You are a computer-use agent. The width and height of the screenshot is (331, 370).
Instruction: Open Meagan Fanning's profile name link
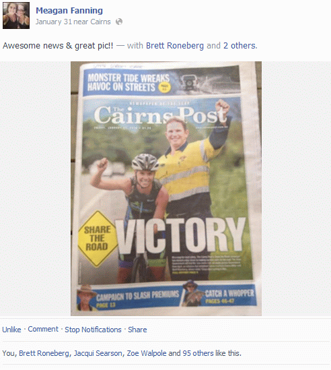coord(69,11)
